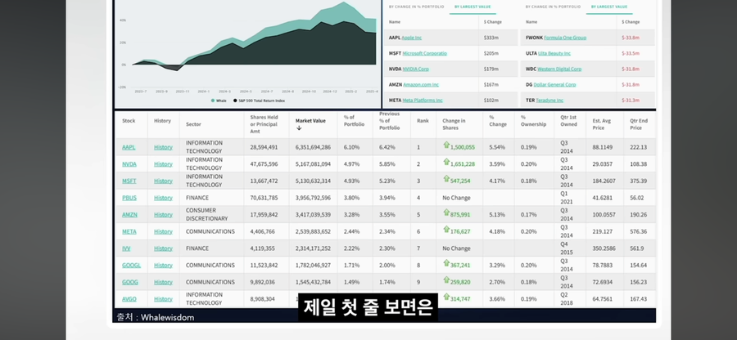Sort by Est. Avg Price column
This screenshot has height=340, width=737.
coord(602,124)
